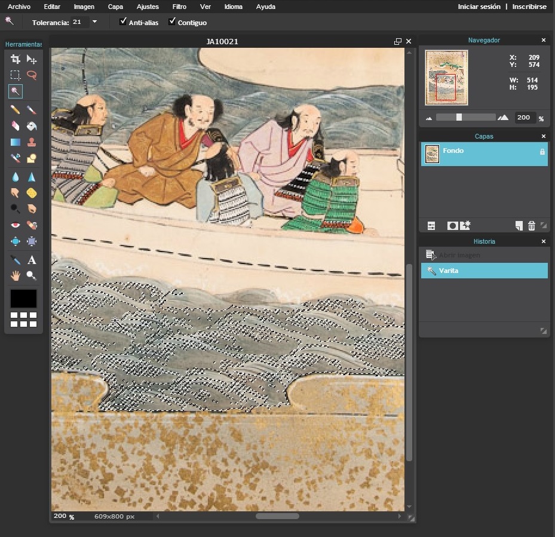Click the horizontal scrollbar of the canvas
Screen dimensions: 555x537
(x=277, y=516)
